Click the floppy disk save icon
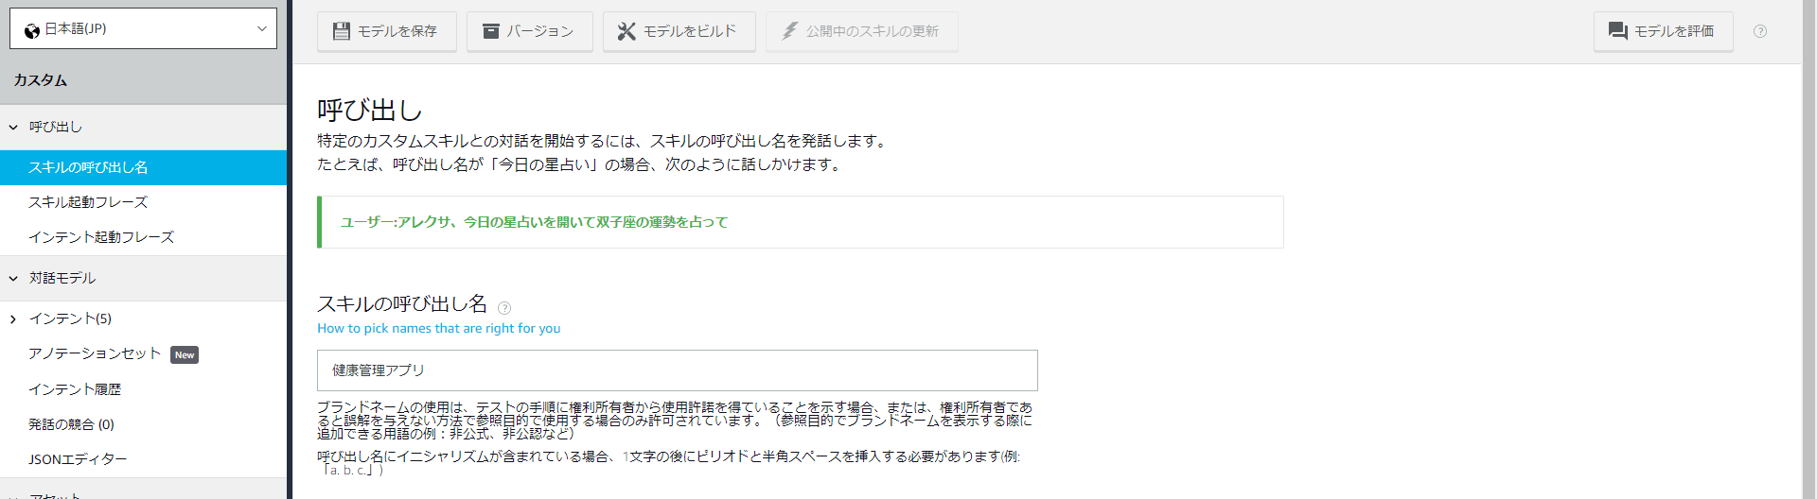The width and height of the screenshot is (1817, 499). click(342, 31)
